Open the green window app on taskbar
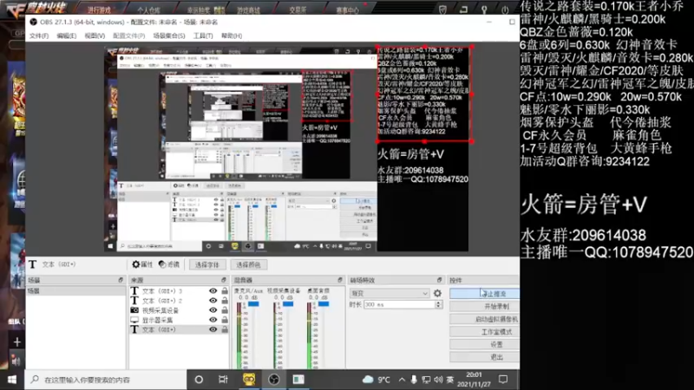Viewport: 694px width, 390px height. [x=298, y=380]
